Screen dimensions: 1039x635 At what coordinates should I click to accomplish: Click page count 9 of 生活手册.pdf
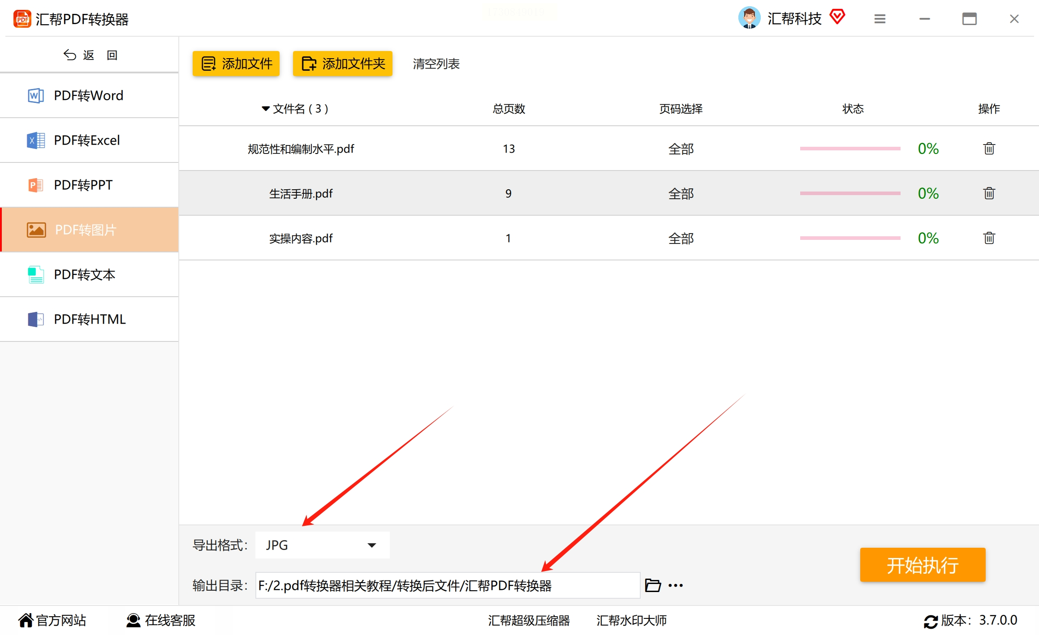(x=509, y=193)
